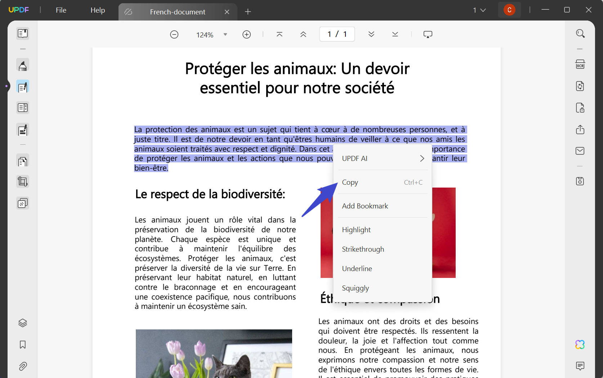
Task: Open the Bookmarks panel
Action: coord(23,345)
